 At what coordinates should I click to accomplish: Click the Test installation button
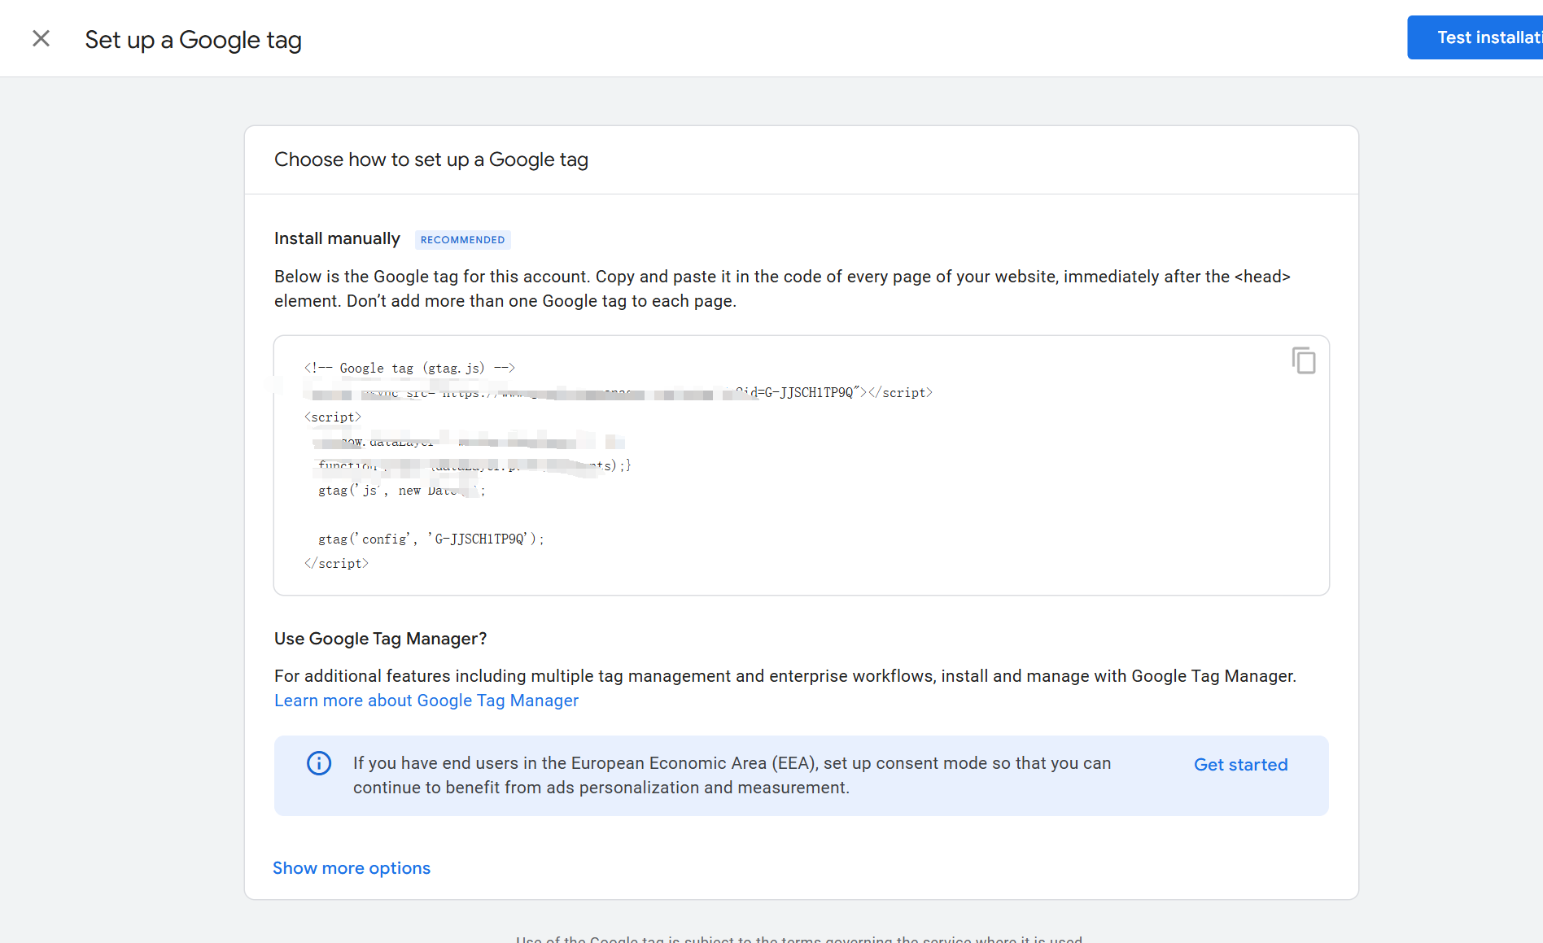(x=1489, y=37)
